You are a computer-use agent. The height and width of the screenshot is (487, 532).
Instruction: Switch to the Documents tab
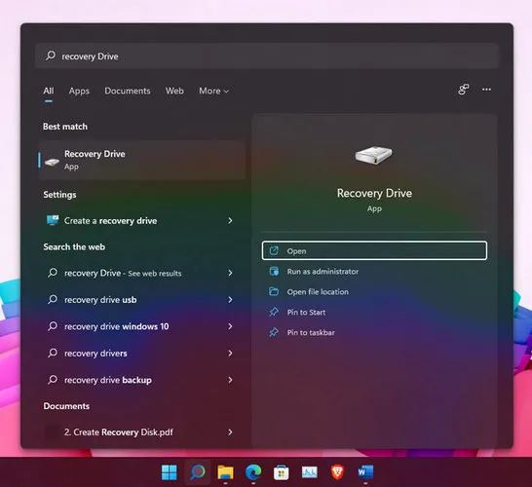(x=128, y=91)
